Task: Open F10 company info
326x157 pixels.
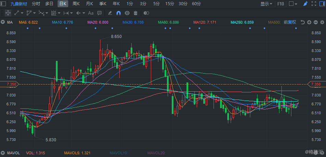Action: click(x=280, y=4)
